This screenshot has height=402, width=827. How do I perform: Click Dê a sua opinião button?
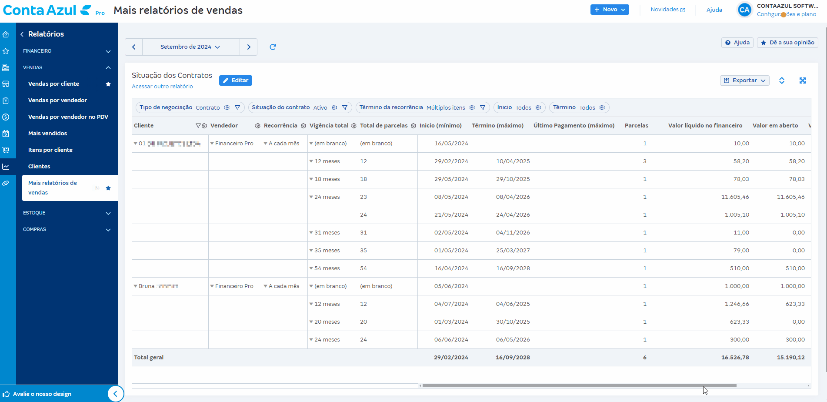[787, 43]
